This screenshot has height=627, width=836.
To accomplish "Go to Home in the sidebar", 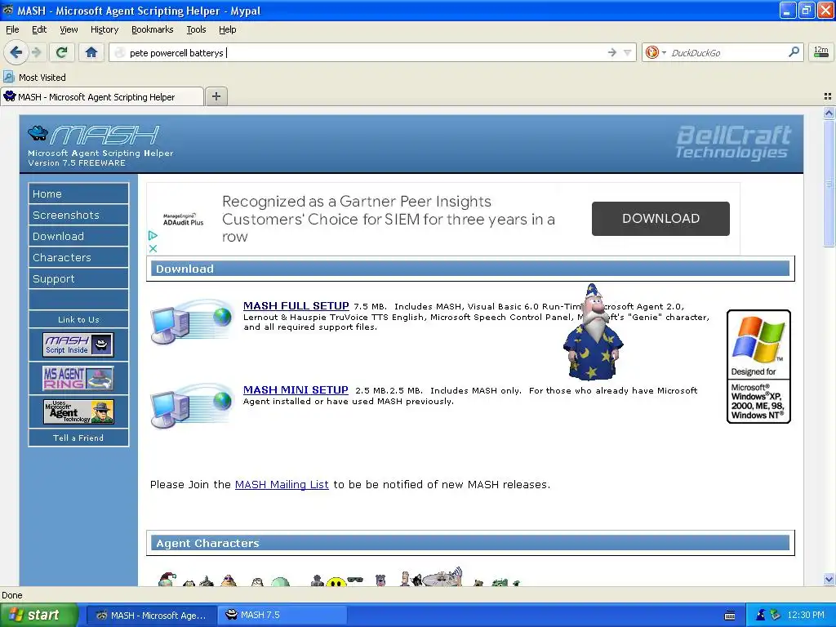I will pos(78,193).
